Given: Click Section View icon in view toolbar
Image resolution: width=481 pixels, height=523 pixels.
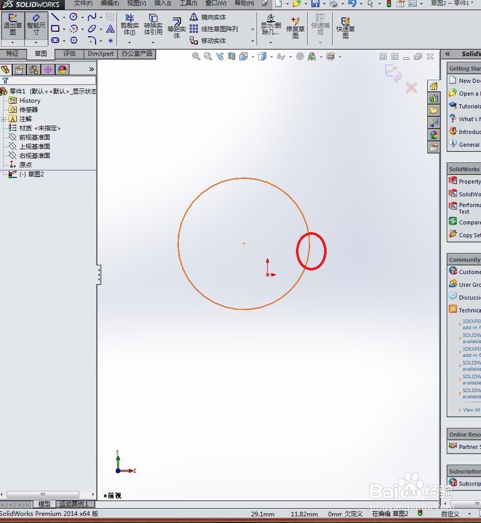Looking at the screenshot, I should coord(232,56).
